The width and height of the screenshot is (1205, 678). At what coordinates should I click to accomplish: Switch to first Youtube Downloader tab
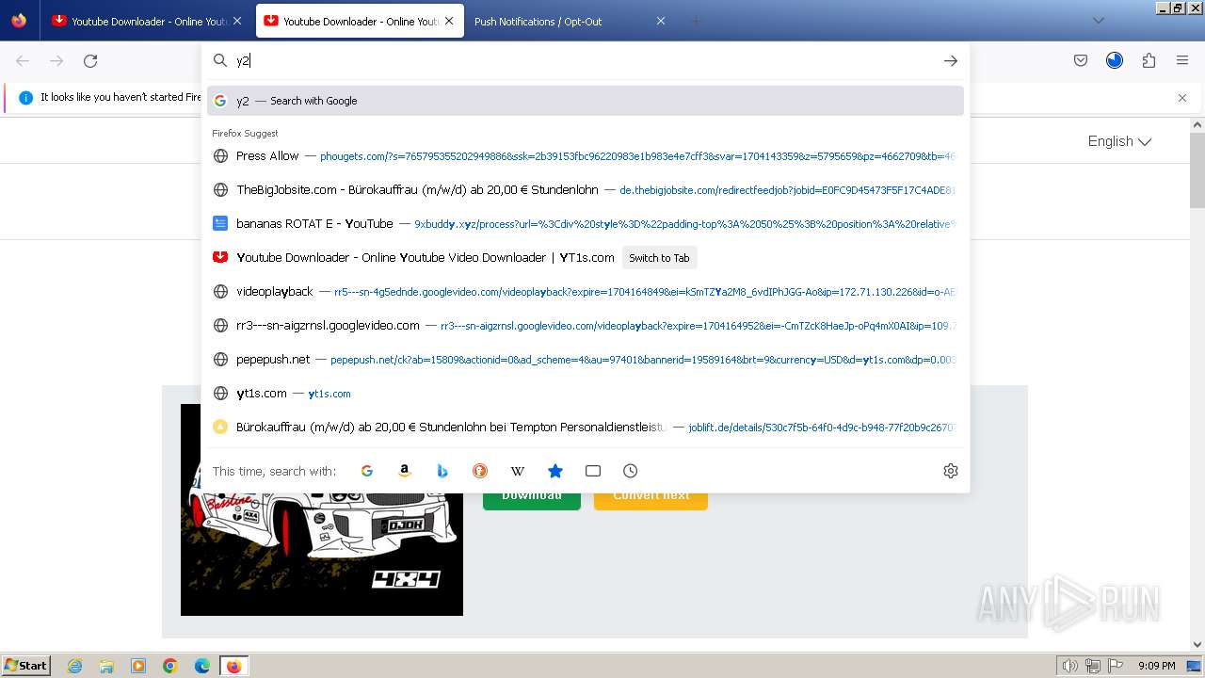147,21
